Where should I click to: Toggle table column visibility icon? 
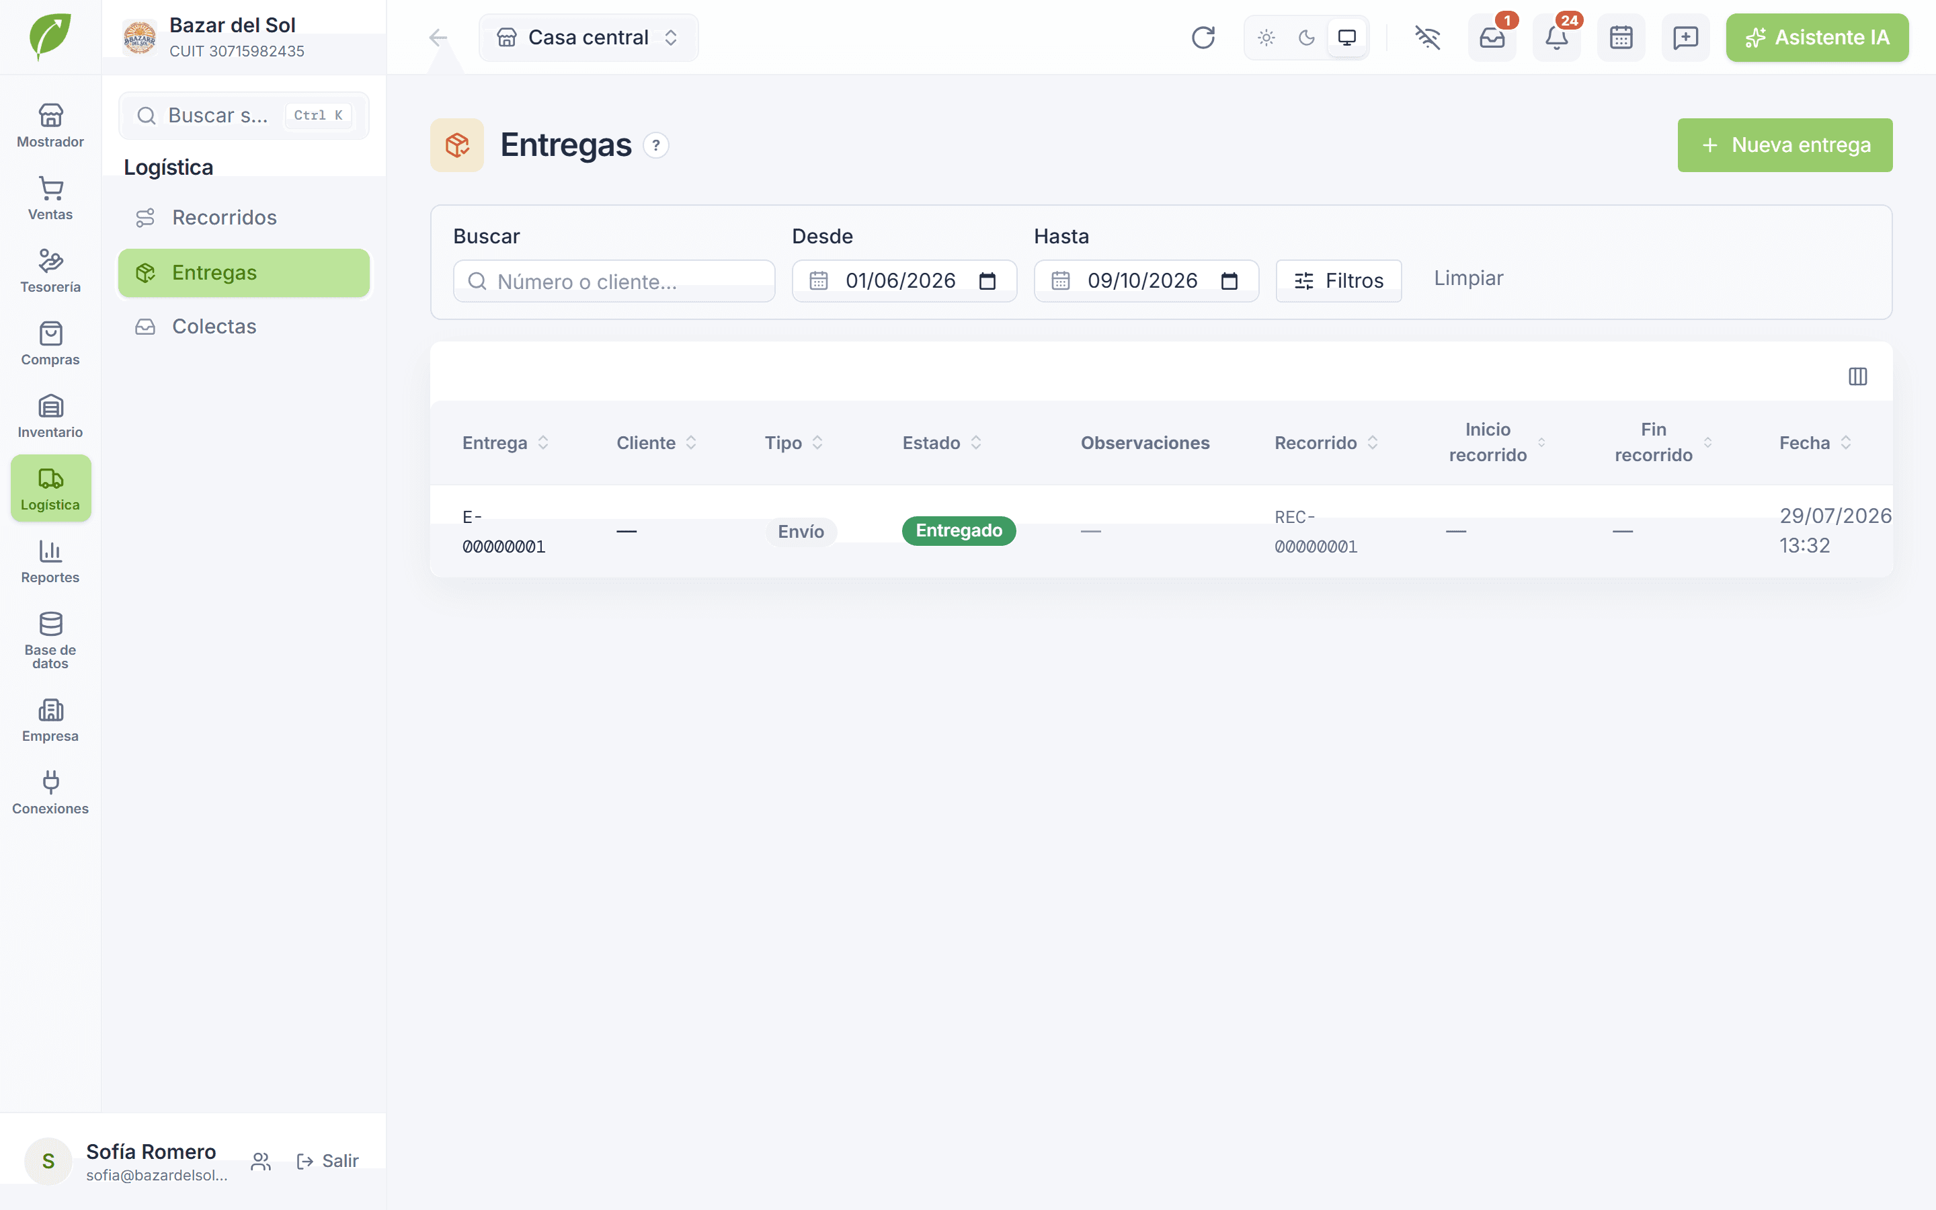(x=1857, y=376)
